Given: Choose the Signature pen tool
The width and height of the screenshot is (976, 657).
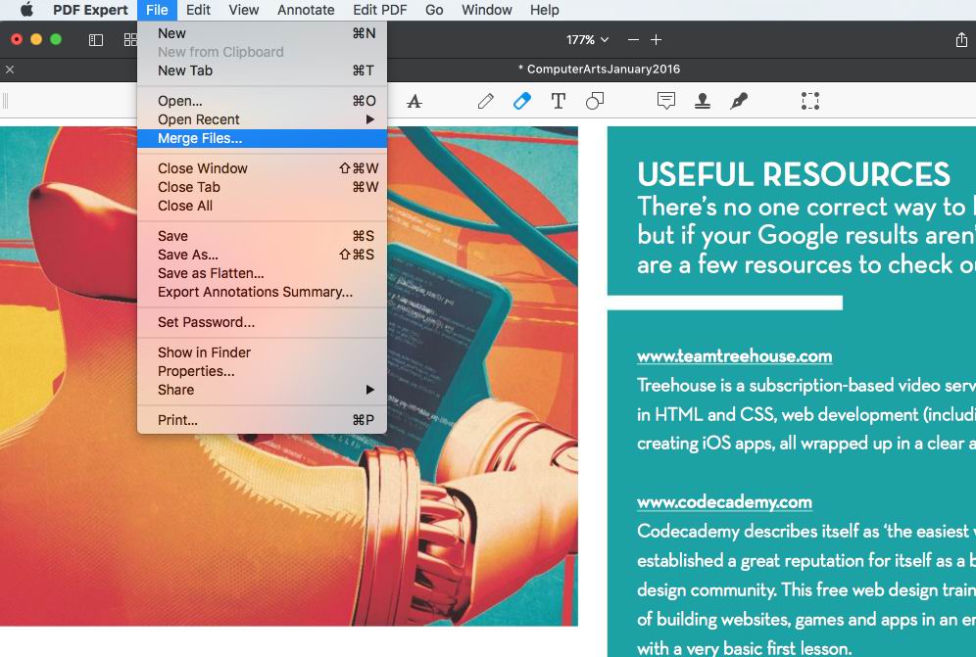Looking at the screenshot, I should 739,100.
